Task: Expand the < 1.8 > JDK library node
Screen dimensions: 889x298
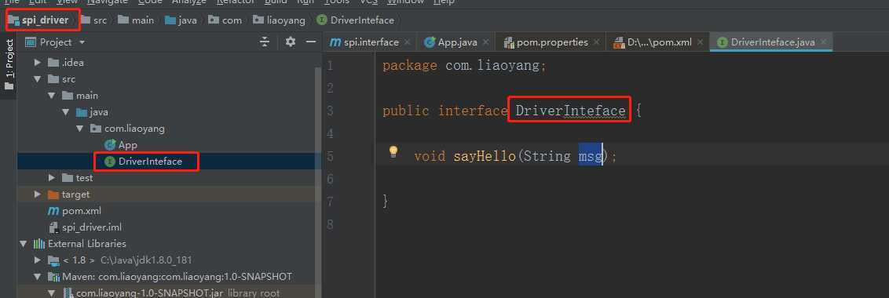Action: click(38, 260)
